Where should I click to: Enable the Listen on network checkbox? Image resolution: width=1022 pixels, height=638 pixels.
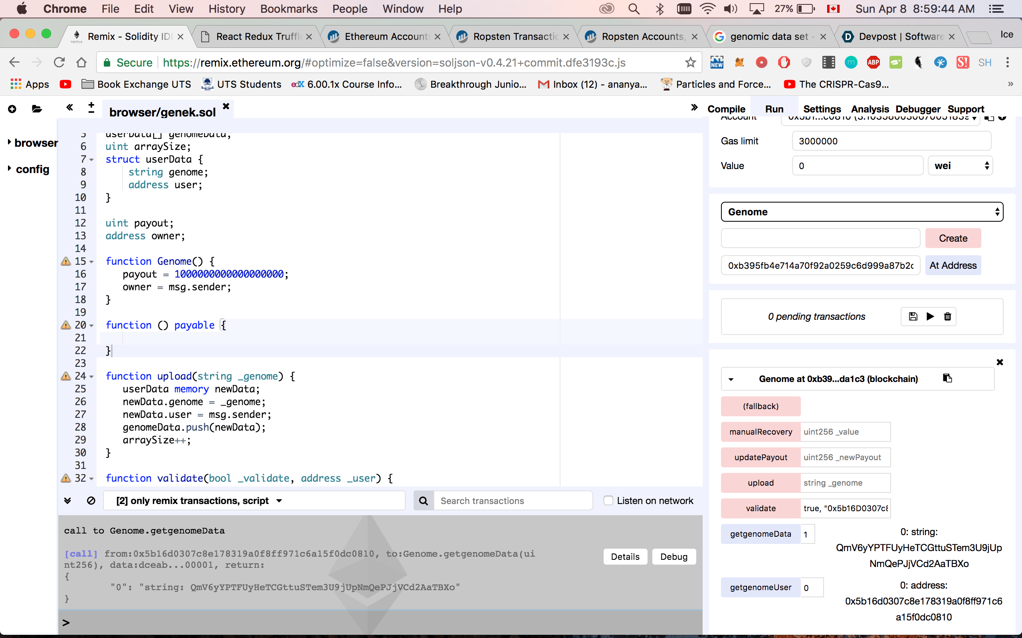pyautogui.click(x=608, y=501)
